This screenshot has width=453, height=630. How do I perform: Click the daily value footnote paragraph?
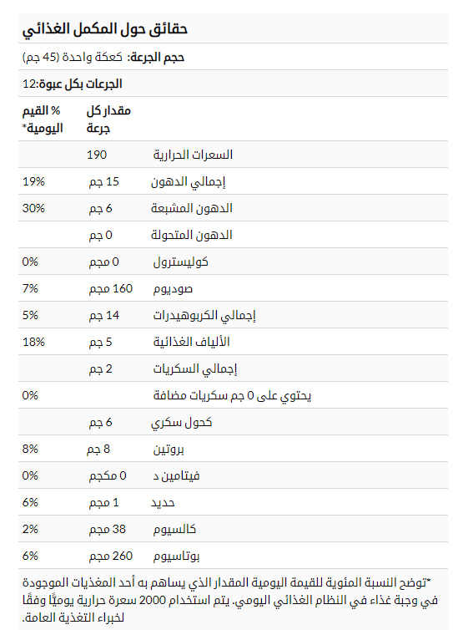tap(230, 600)
